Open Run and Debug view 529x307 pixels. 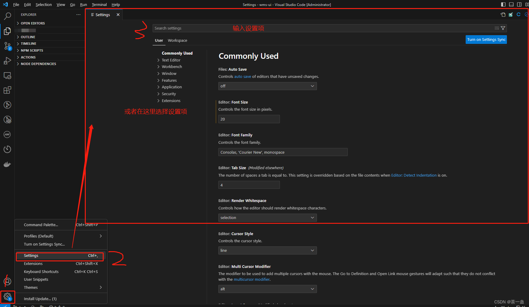tap(7, 61)
